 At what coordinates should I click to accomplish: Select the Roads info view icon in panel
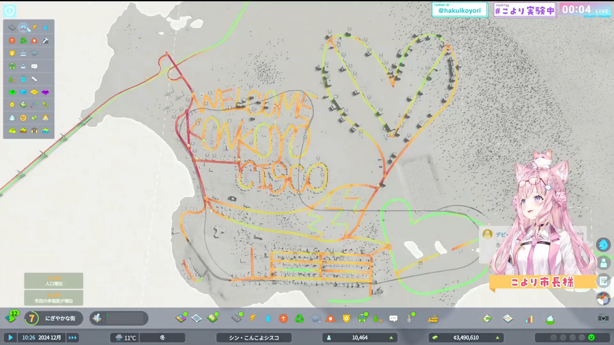[12, 27]
